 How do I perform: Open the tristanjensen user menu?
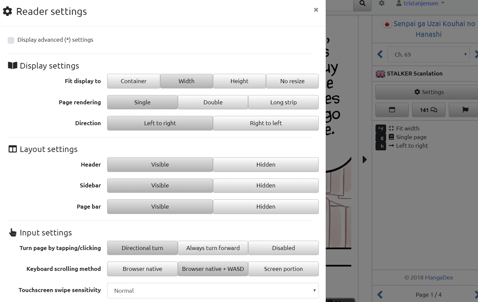point(420,3)
